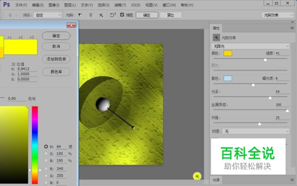Open the light bulb tool preset picker
297x186 pixels.
click(x=12, y=15)
